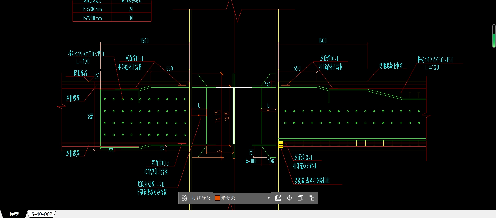Screen dimensions: 496x218
Task: Click the edit annotation pencil icon
Action: click(x=278, y=198)
